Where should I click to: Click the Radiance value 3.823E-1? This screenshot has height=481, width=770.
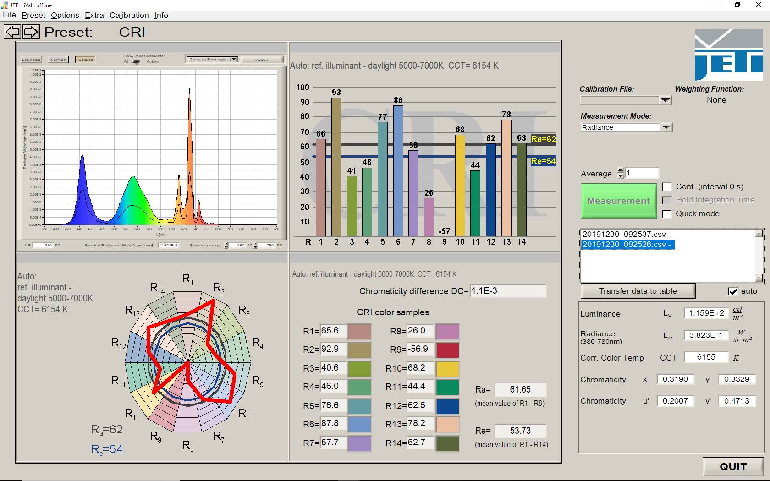click(706, 335)
